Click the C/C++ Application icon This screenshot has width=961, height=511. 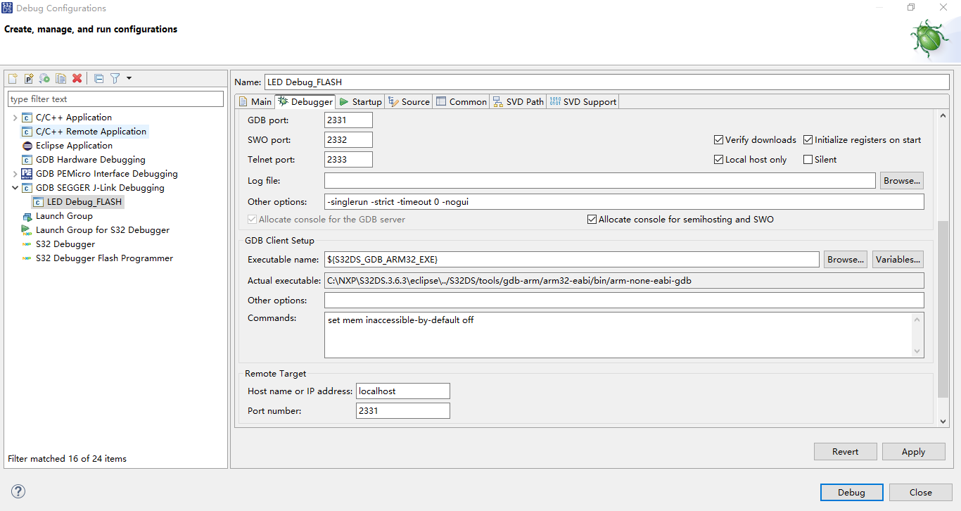27,118
